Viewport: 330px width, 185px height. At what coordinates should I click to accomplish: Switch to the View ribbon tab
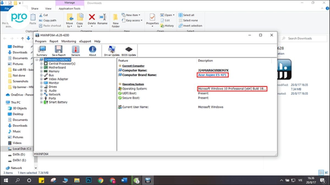(48, 9)
